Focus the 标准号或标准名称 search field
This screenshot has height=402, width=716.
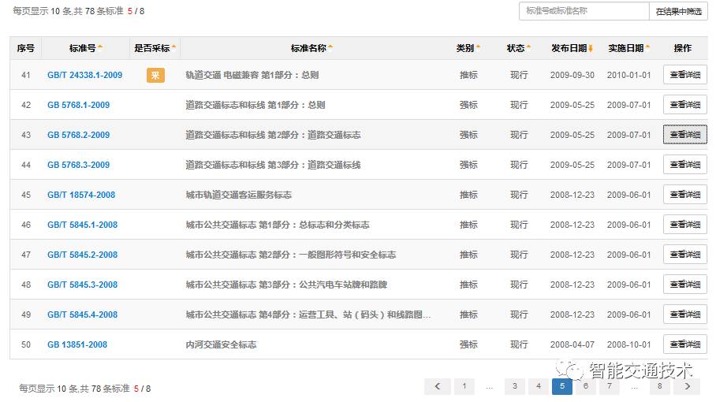584,11
